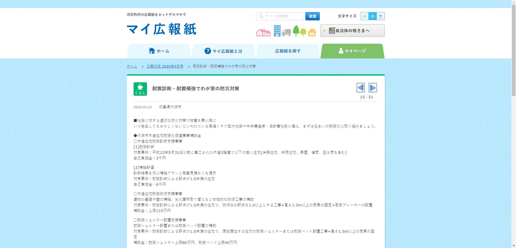The width and height of the screenshot is (516, 248).
Task: Select the home icon on the ホーム tab
Action: (x=151, y=50)
